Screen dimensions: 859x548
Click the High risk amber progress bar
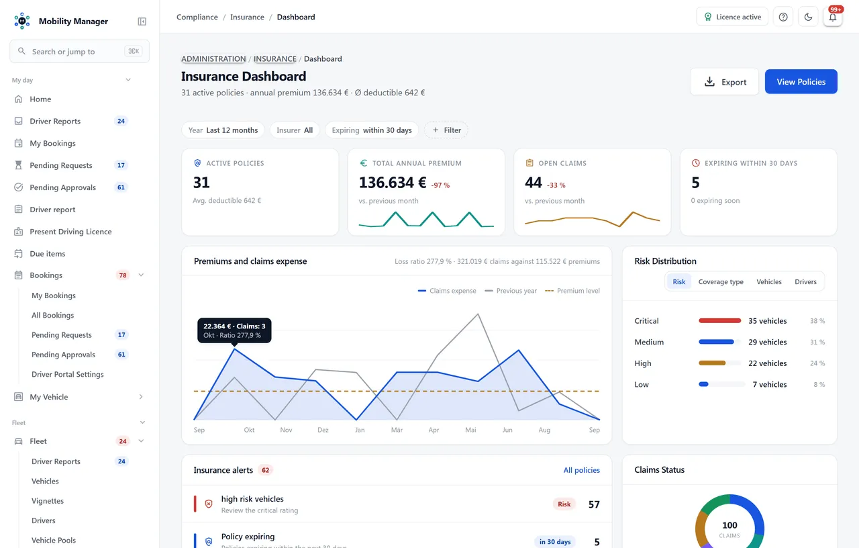712,363
